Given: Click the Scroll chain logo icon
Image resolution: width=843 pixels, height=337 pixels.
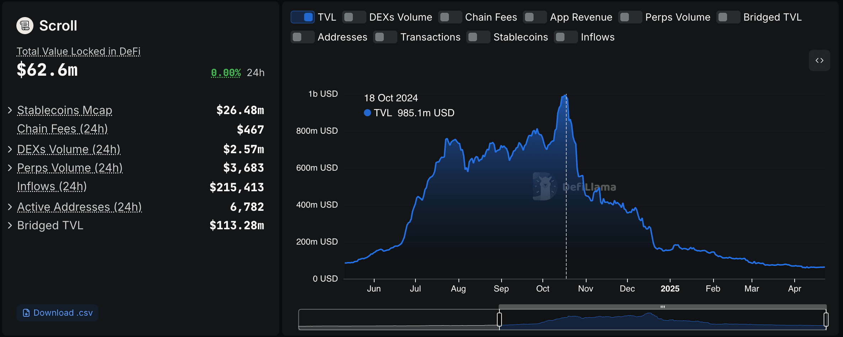Looking at the screenshot, I should (x=25, y=26).
